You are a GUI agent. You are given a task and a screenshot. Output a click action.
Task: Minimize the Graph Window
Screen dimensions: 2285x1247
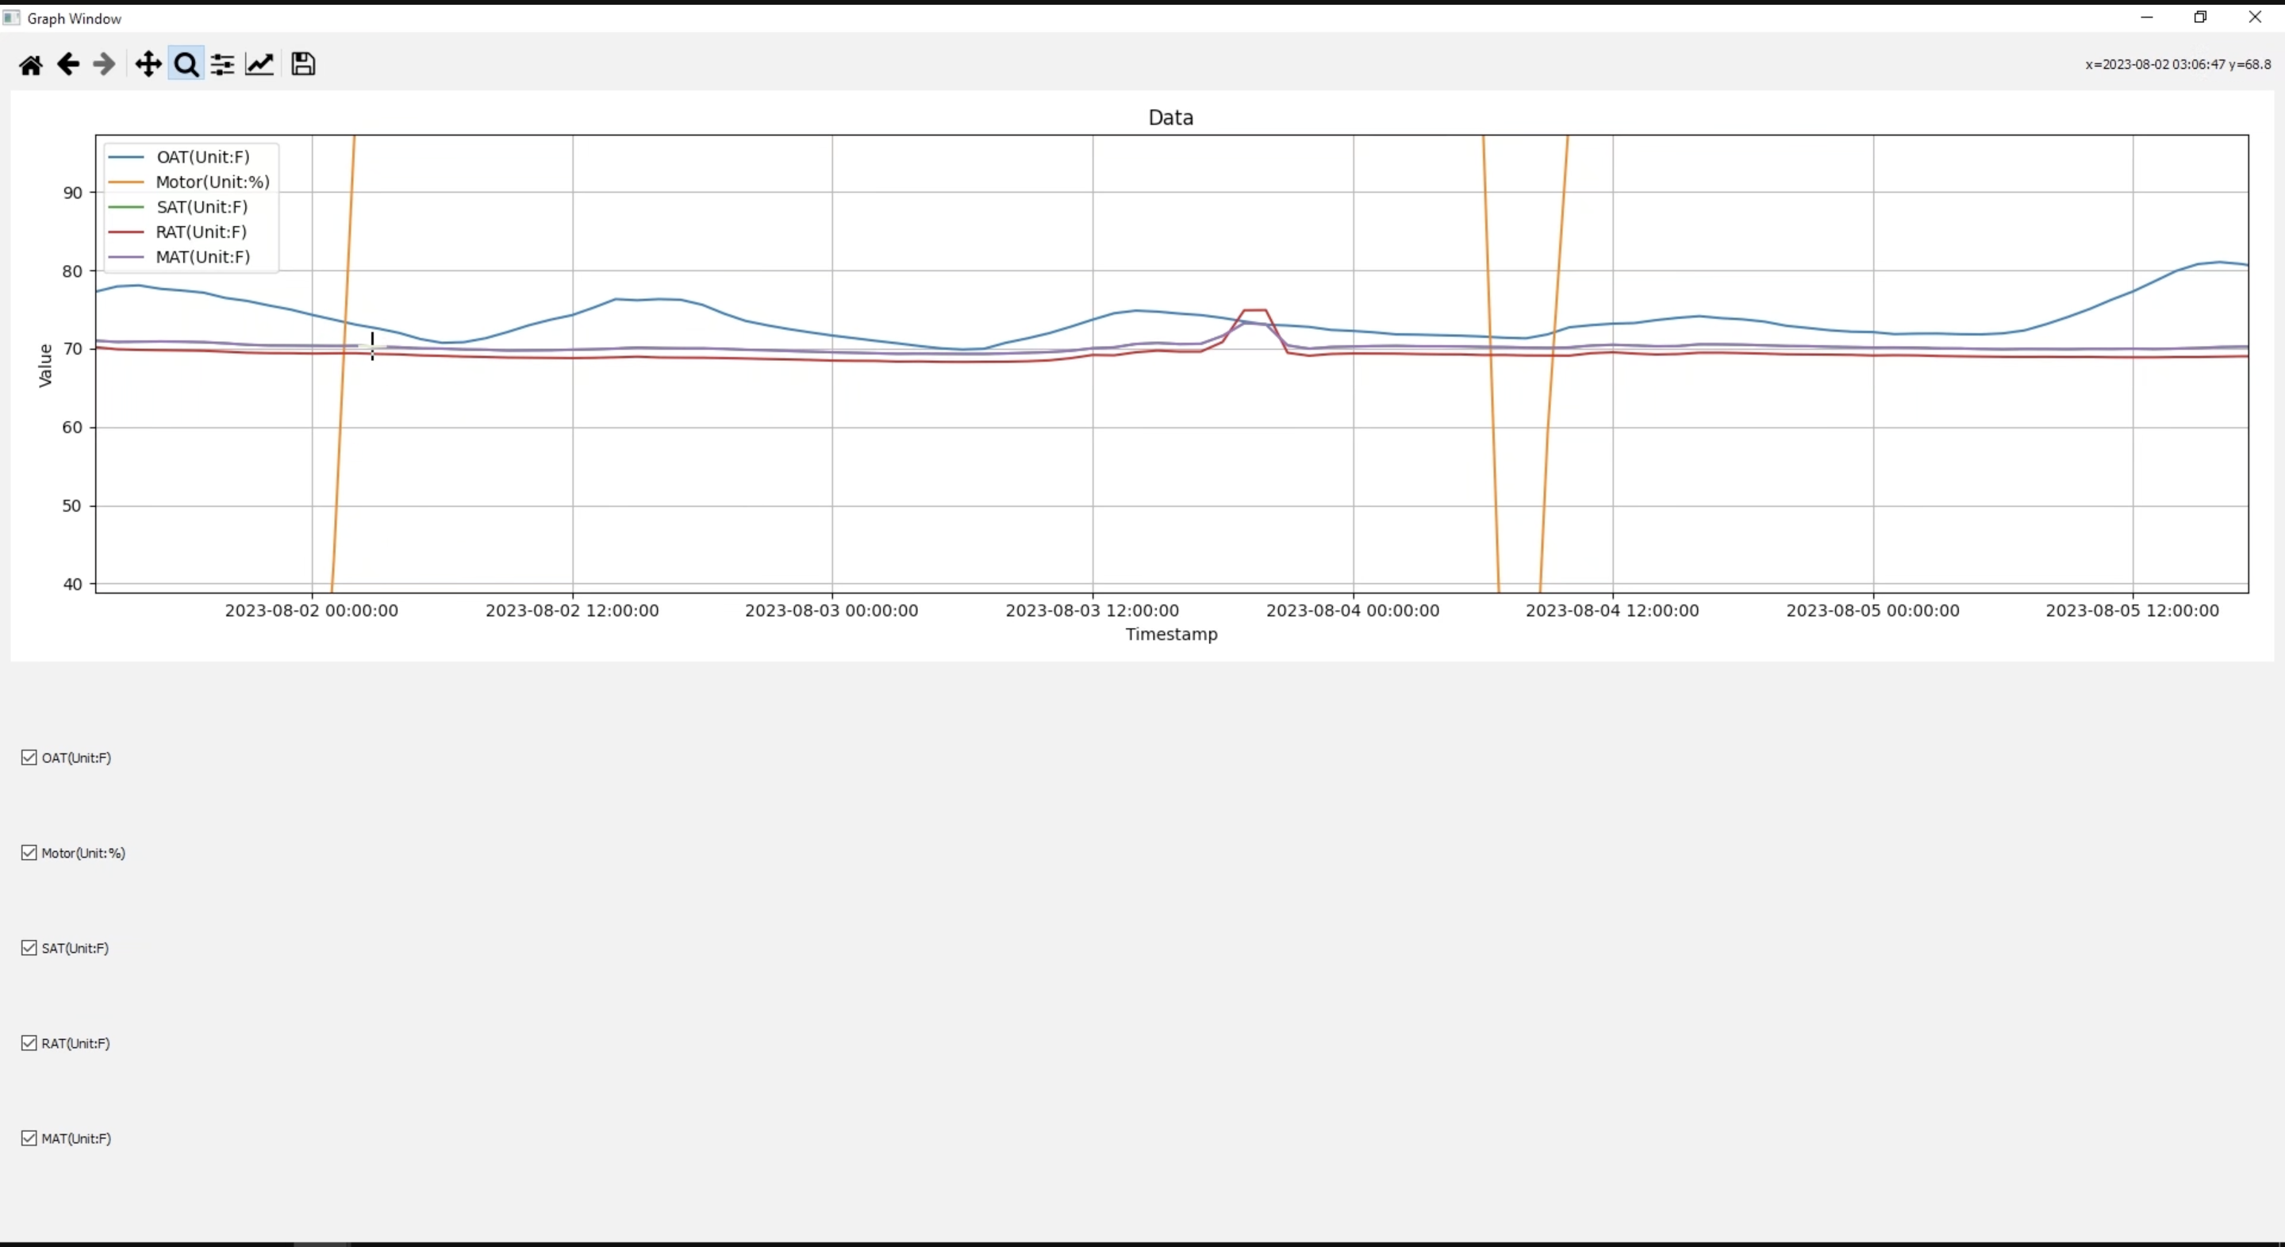(2147, 17)
